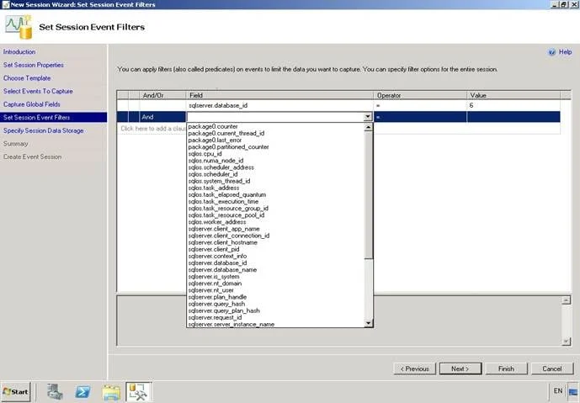Click the Next button
The height and width of the screenshot is (403, 580).
pos(460,369)
